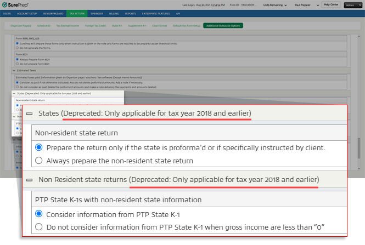Open the SPBINDER menu
Screen dimensions: 365x245
(x=97, y=14)
